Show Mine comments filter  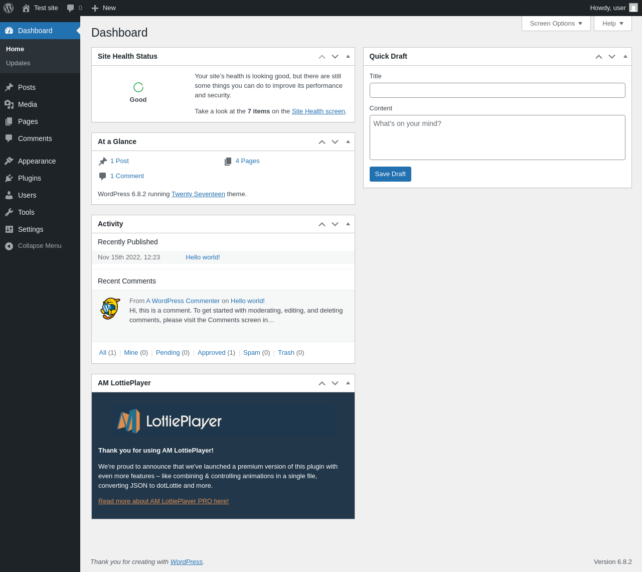(131, 353)
